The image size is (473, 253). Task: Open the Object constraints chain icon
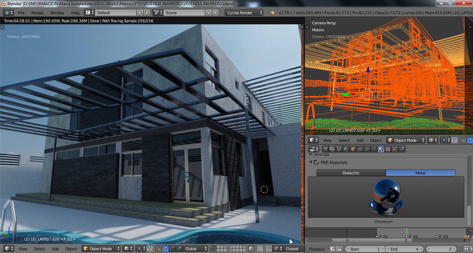point(360,149)
